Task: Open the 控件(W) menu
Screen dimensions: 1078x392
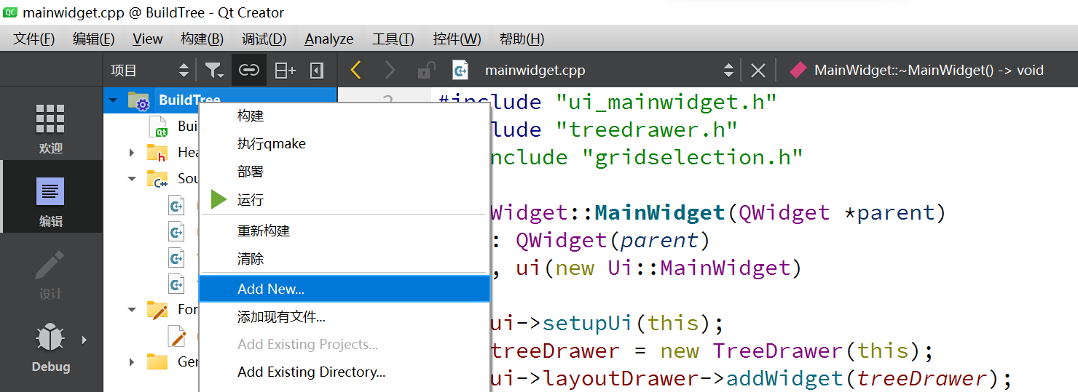Action: 457,39
